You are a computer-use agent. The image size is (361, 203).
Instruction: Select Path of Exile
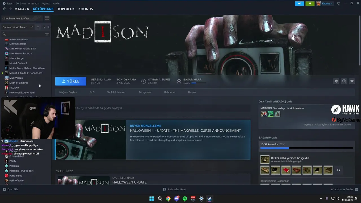point(16,180)
